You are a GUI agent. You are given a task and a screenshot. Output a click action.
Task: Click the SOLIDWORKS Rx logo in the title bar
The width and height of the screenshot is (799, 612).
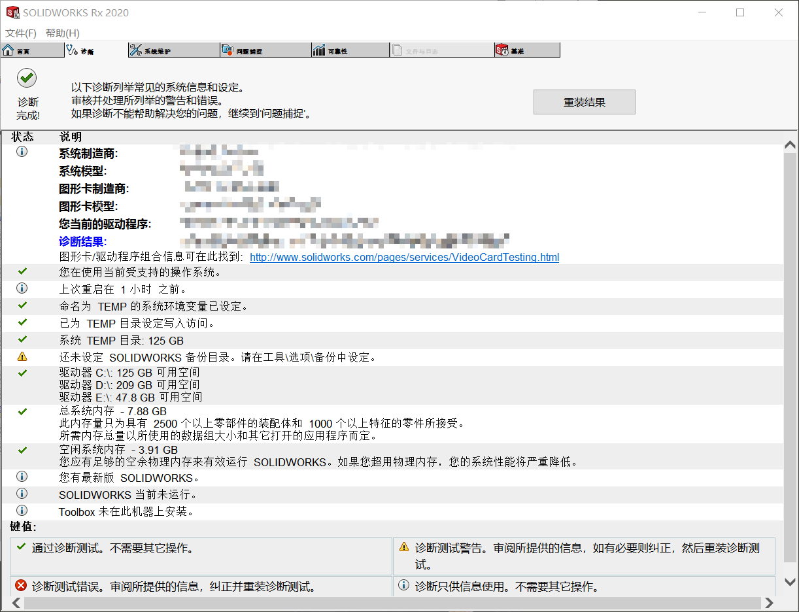[12, 12]
